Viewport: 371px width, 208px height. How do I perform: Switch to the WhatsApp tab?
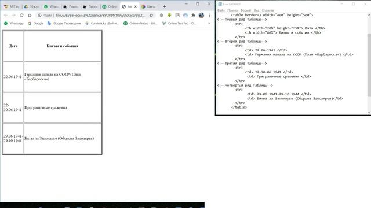pos(51,6)
